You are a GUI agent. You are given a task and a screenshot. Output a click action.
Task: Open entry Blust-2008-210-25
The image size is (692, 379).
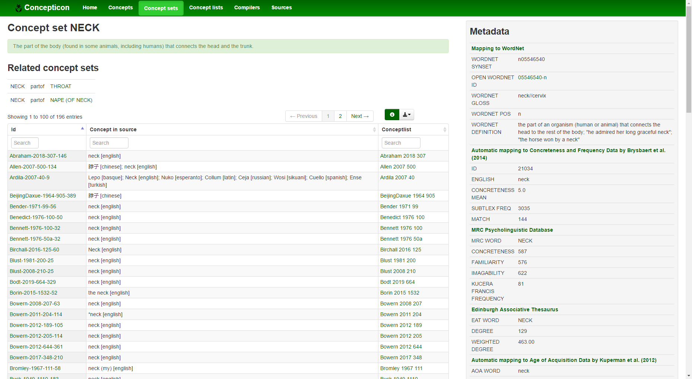[32, 271]
